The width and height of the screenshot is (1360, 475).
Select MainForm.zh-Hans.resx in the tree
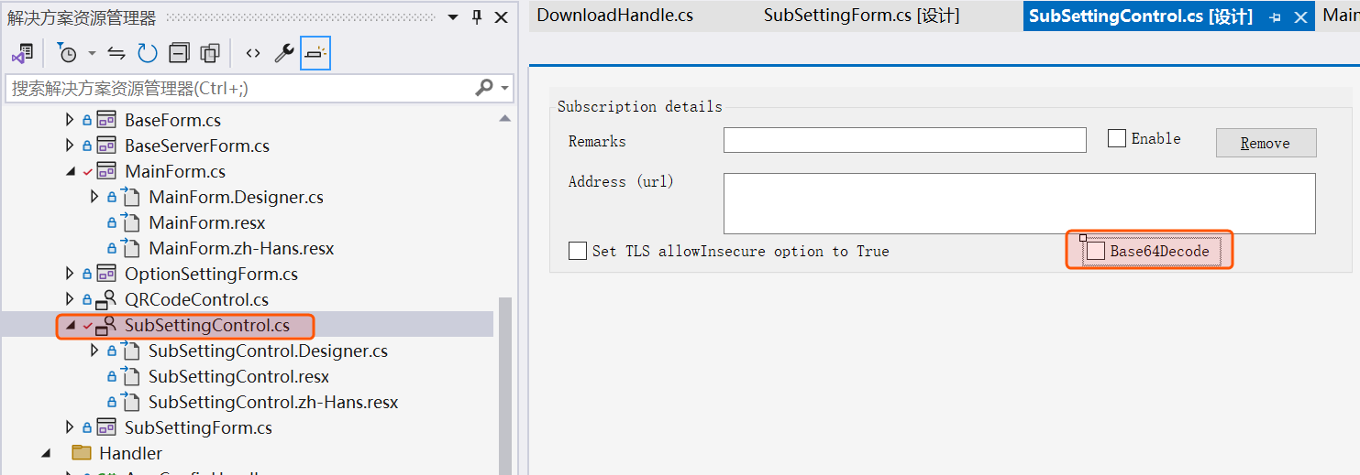241,248
